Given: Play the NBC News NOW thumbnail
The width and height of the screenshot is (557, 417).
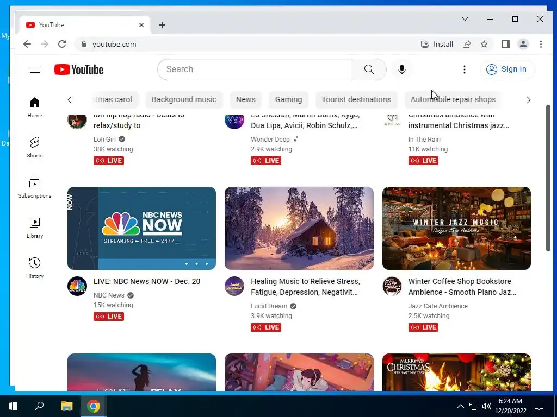Looking at the screenshot, I should 141,228.
